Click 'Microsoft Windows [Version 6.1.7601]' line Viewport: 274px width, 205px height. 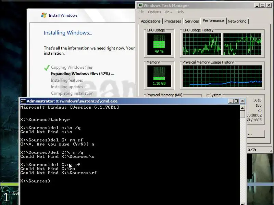pos(70,107)
